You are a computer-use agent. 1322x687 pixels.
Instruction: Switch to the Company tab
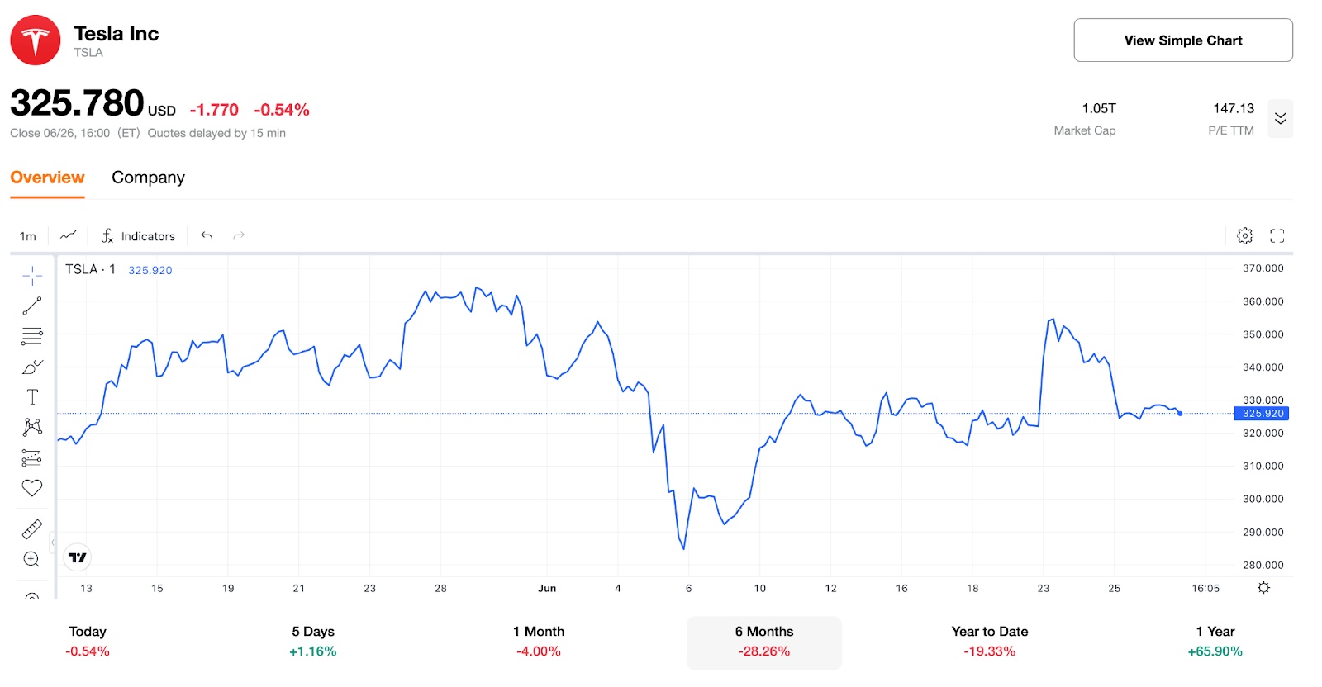pyautogui.click(x=148, y=178)
